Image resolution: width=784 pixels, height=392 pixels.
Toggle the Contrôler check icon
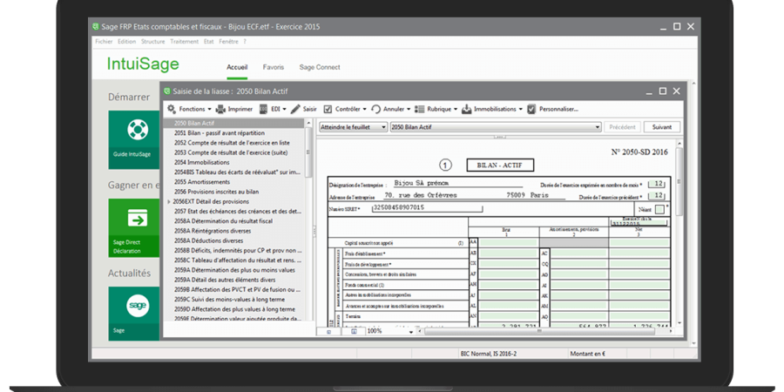click(328, 109)
